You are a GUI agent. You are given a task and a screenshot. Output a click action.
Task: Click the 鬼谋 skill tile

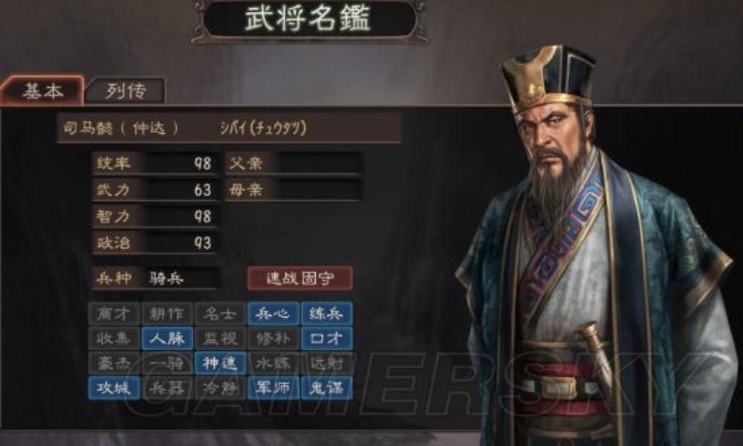(x=326, y=388)
